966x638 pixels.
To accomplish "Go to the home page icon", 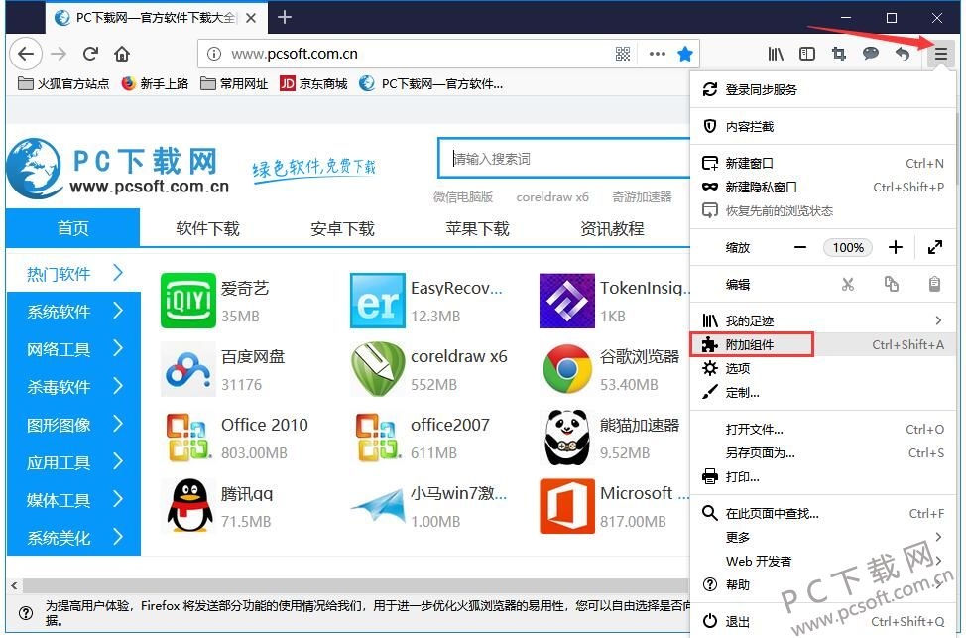I will 122,54.
